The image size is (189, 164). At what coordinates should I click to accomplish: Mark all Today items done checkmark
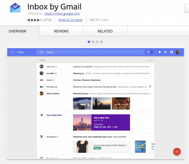(150, 60)
